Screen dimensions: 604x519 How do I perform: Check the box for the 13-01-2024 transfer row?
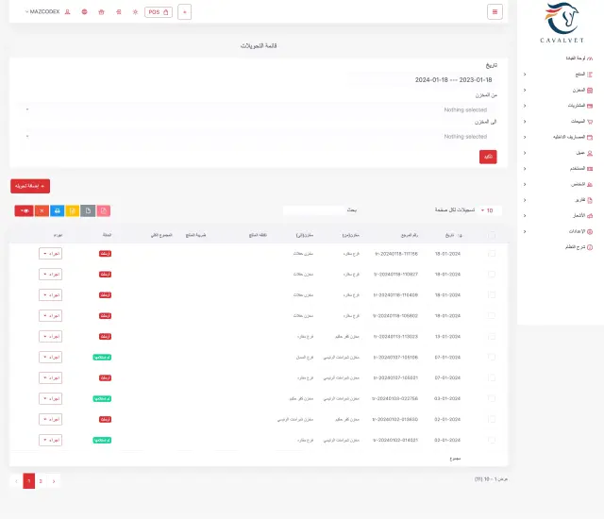pos(492,337)
